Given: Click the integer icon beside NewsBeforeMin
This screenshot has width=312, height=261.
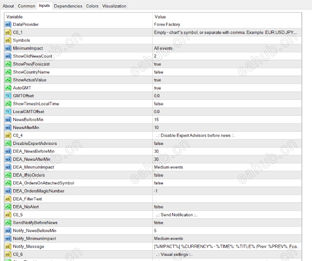Looking at the screenshot, I should [x=8, y=120].
